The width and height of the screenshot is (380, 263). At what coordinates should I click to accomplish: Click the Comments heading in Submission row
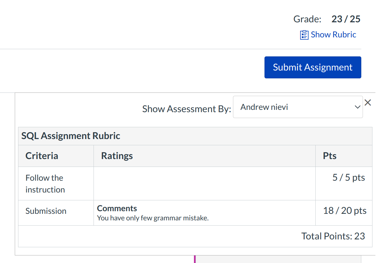[x=117, y=208]
